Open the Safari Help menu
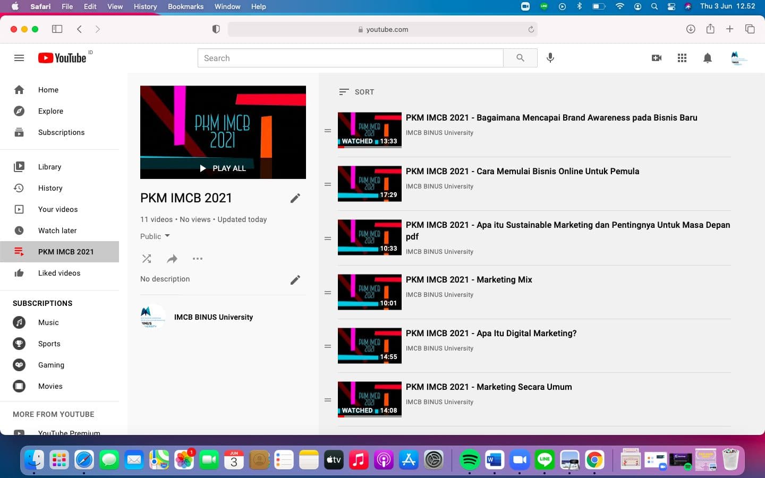This screenshot has width=765, height=478. 258,6
